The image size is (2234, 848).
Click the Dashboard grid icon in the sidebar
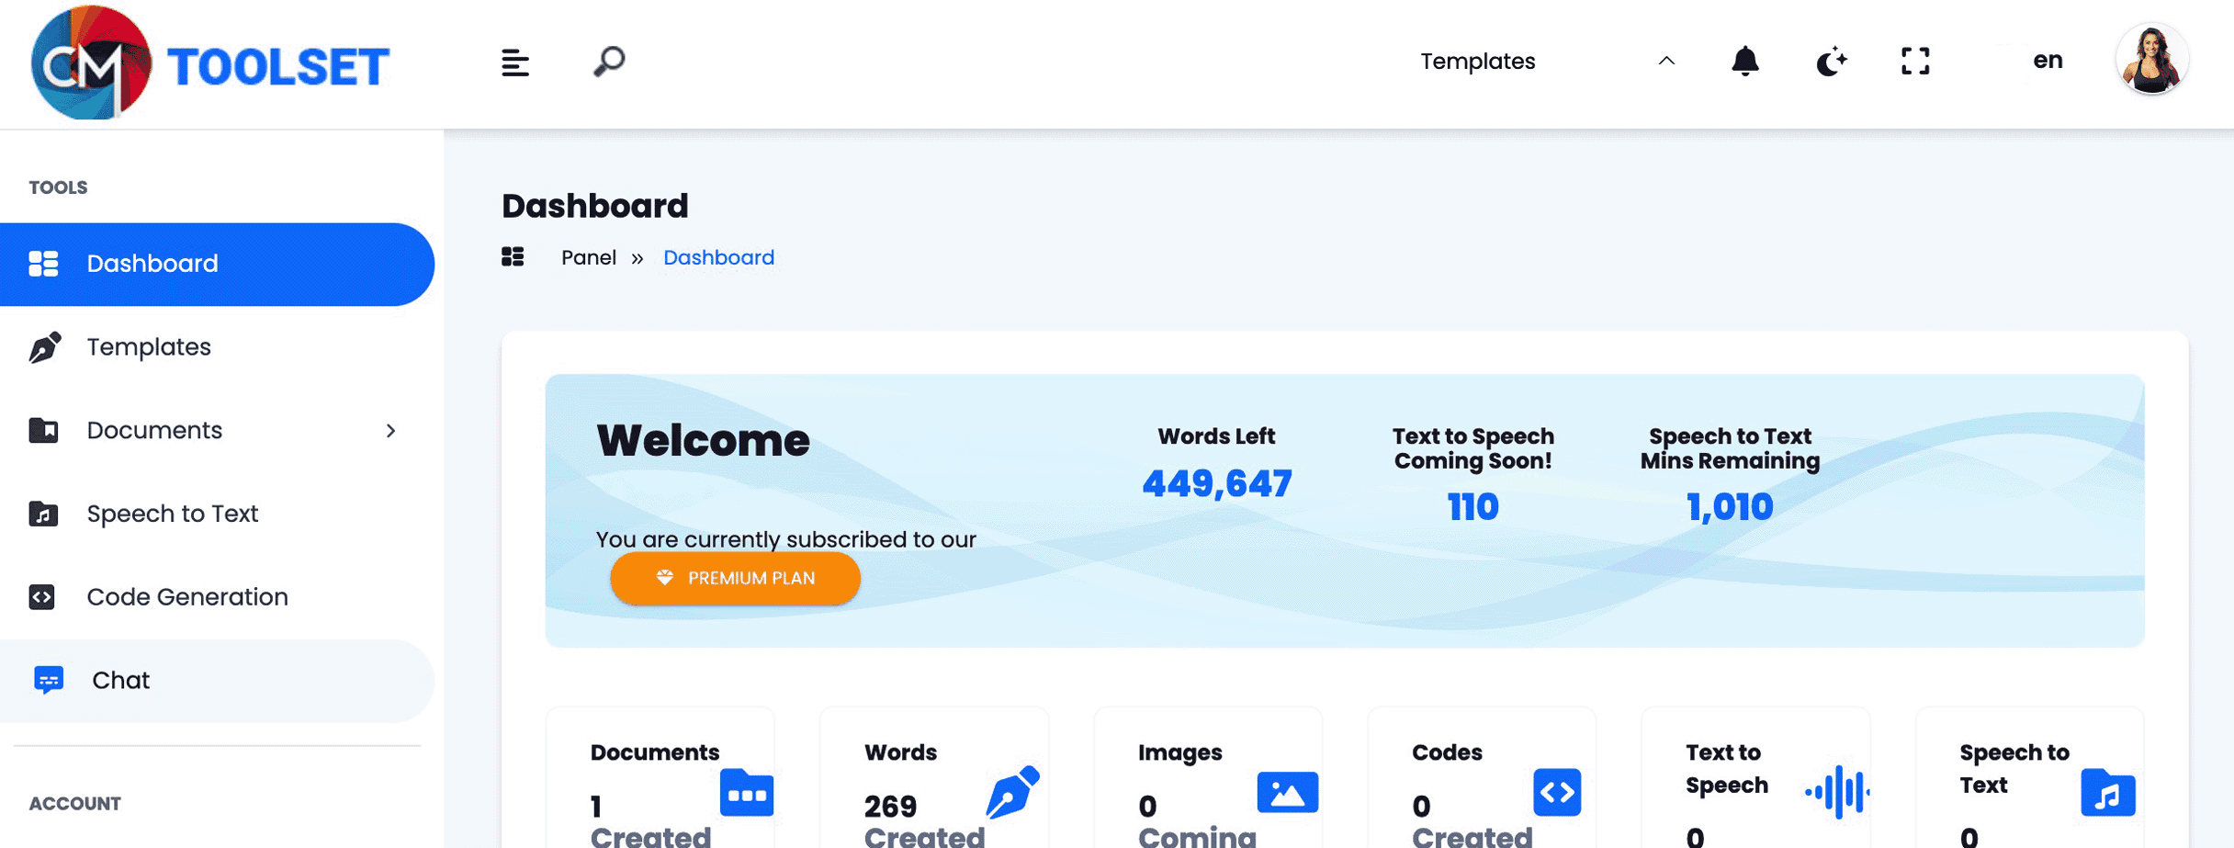[43, 264]
